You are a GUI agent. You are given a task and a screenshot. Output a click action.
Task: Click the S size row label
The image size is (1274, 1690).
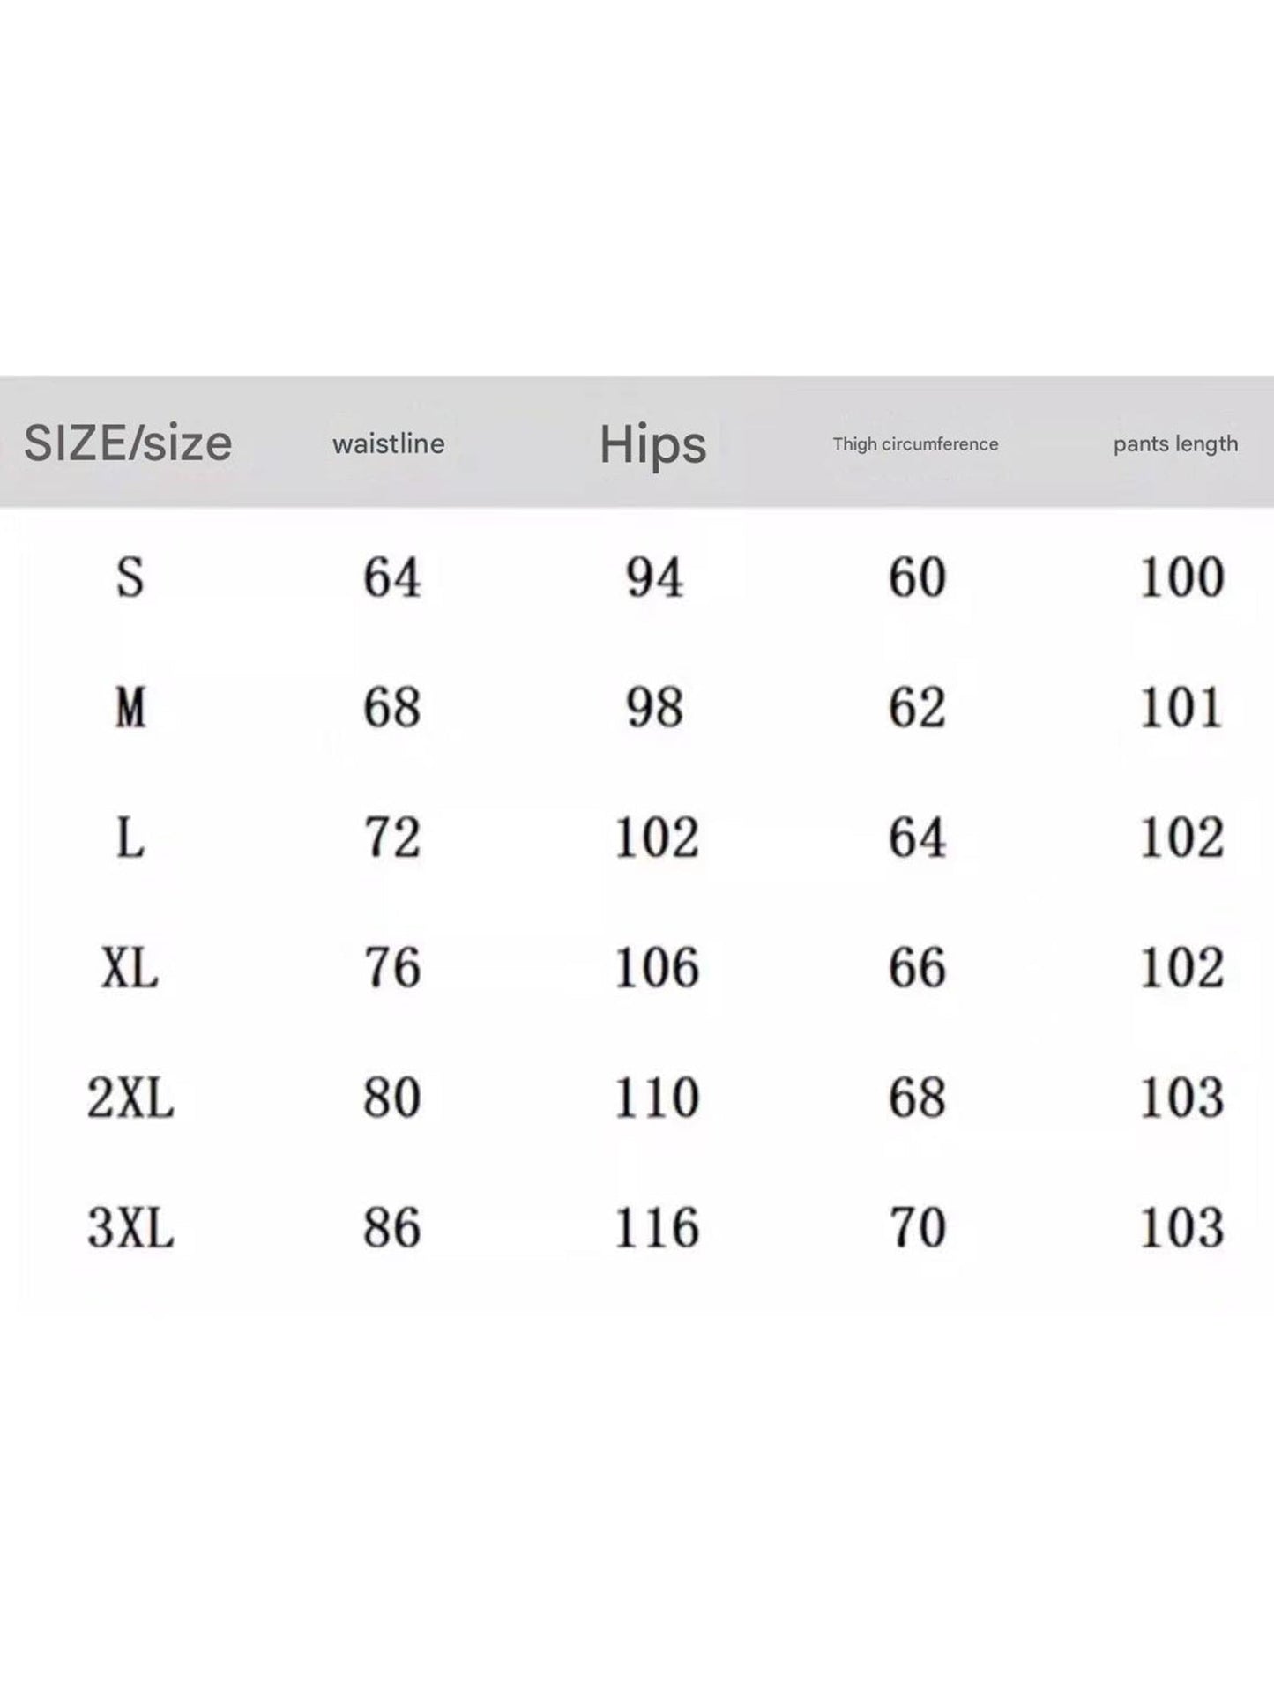[x=130, y=578]
